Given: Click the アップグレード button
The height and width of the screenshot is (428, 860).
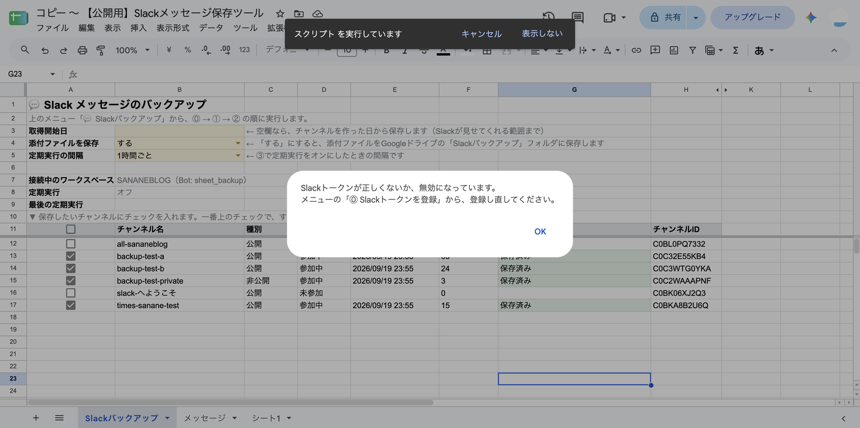Looking at the screenshot, I should pos(752,18).
